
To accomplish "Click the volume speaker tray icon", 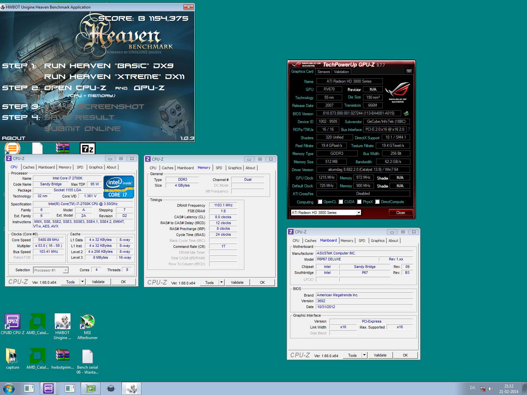I will point(491,389).
